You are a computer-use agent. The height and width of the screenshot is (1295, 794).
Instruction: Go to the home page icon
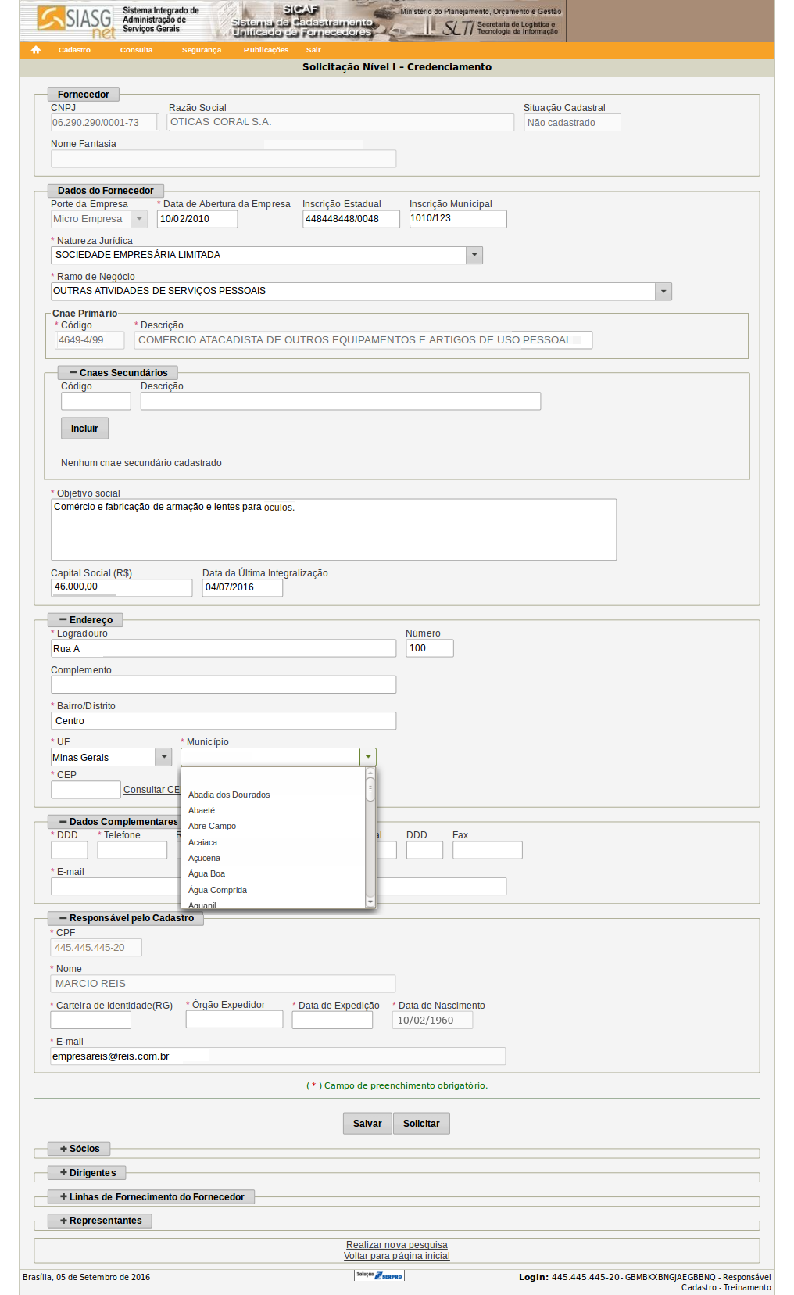[36, 50]
